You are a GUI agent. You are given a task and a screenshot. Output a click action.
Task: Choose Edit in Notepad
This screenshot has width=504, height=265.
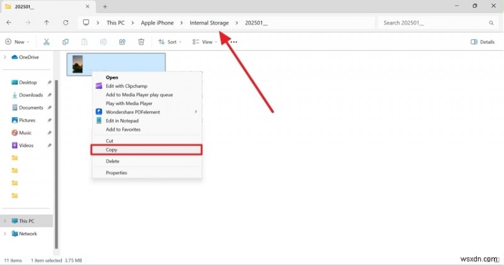147,121
